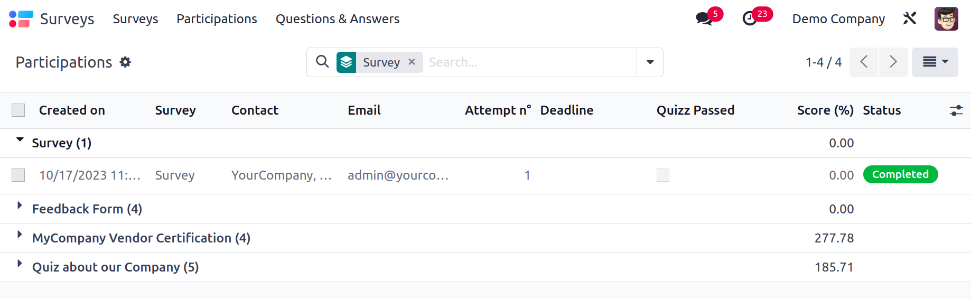Click the Completed status badge

[900, 174]
